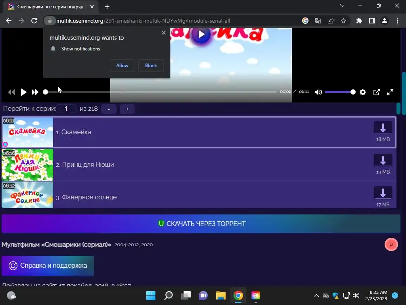Open Справка и поддержка help button

[48, 266]
